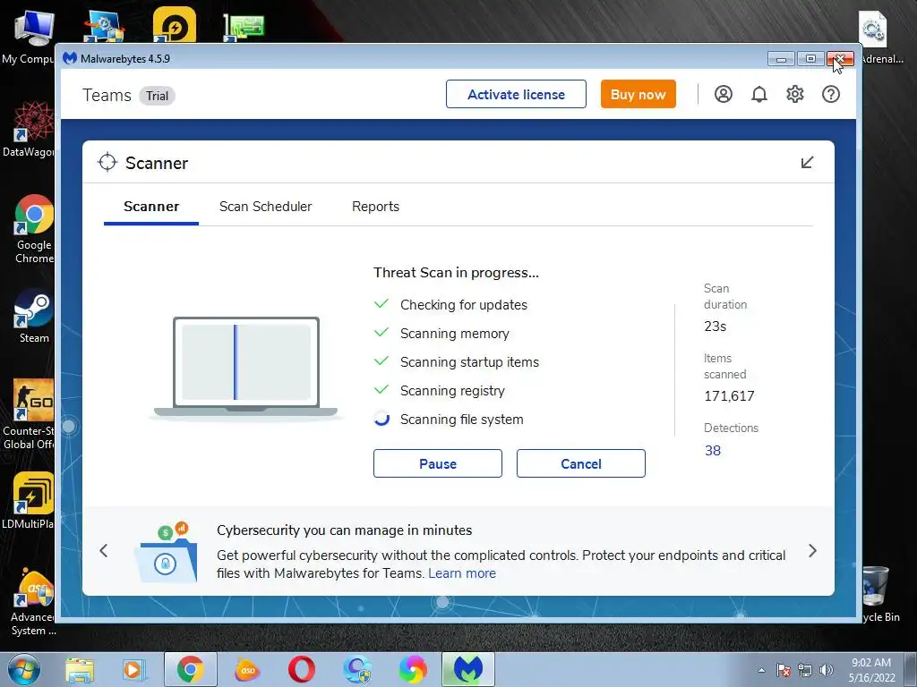
Task: Click the Action Center flag tray icon
Action: tap(784, 670)
